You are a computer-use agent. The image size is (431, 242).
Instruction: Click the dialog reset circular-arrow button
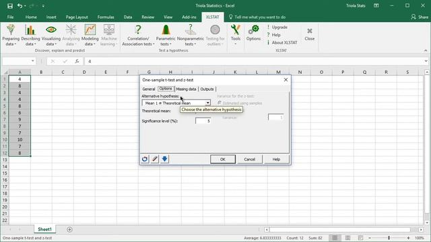(145, 159)
